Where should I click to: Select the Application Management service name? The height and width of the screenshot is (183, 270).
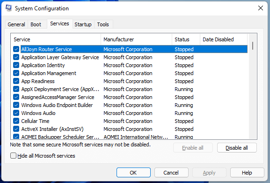(49, 73)
